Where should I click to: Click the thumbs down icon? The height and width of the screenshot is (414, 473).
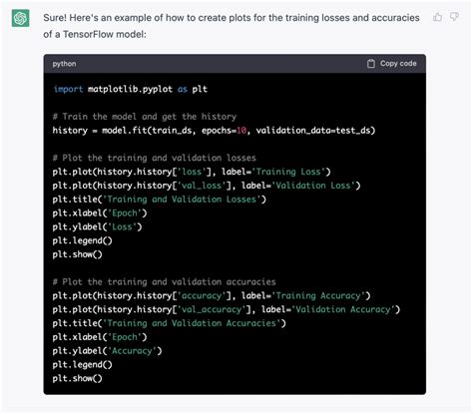454,17
